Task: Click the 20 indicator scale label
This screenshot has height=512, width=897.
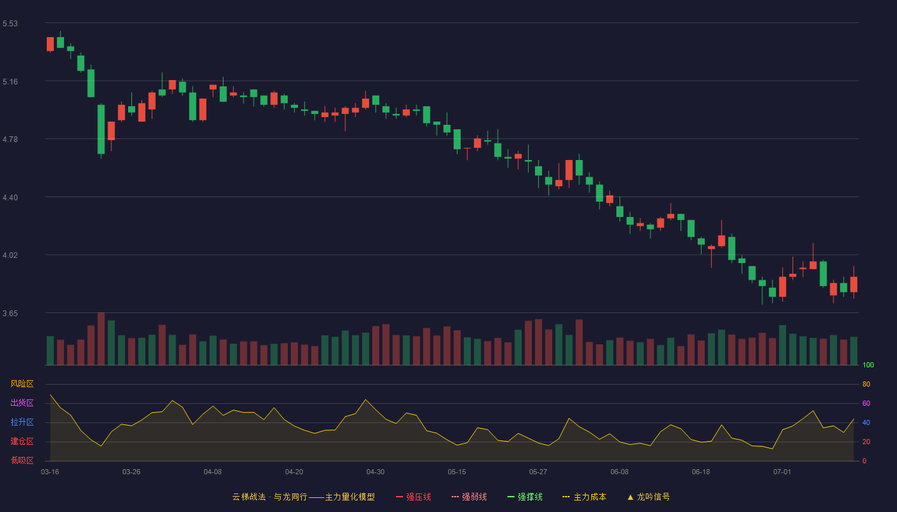Action: pyautogui.click(x=866, y=442)
